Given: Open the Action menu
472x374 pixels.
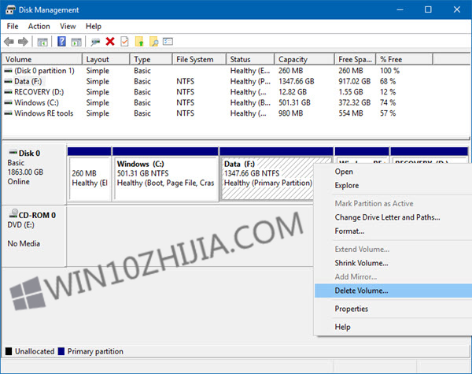Looking at the screenshot, I should 39,27.
